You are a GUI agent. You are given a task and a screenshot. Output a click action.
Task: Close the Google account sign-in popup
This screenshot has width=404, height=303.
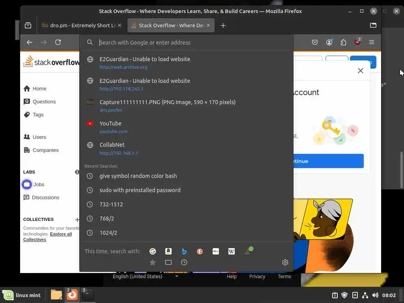(x=361, y=71)
